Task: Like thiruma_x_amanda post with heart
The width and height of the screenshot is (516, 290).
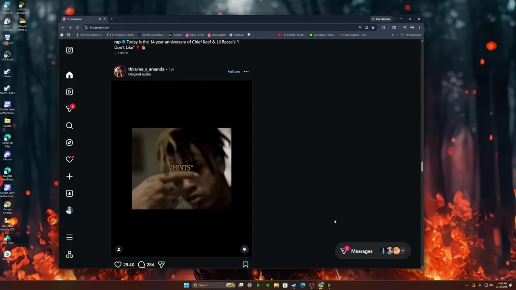Action: (x=118, y=265)
